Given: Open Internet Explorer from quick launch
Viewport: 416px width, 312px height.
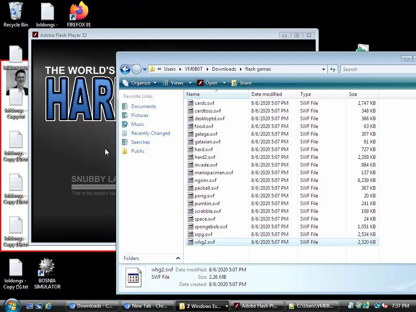Looking at the screenshot, I should (48, 306).
